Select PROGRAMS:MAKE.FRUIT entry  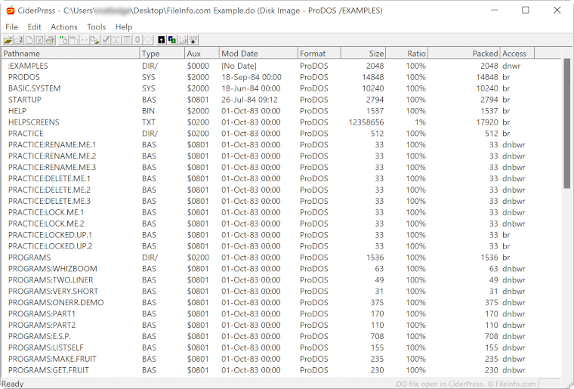coord(281,359)
